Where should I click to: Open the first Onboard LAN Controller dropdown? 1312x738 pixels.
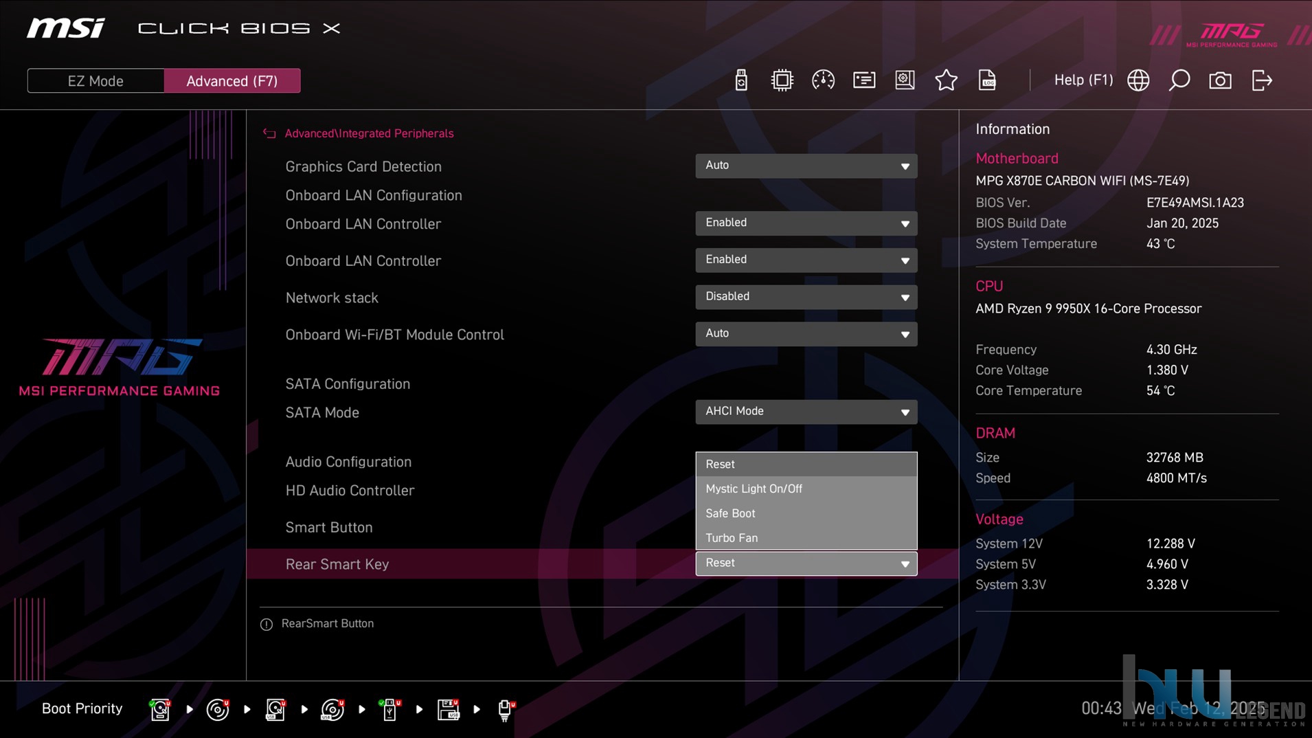point(806,223)
